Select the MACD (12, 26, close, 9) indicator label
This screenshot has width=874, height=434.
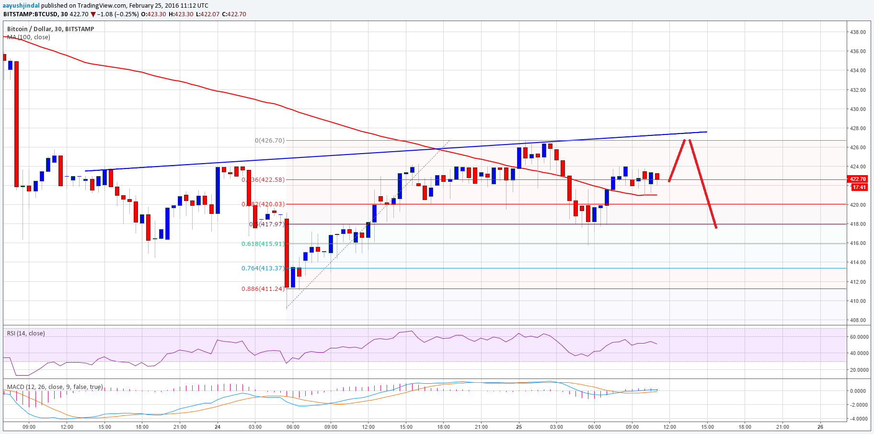pos(55,387)
